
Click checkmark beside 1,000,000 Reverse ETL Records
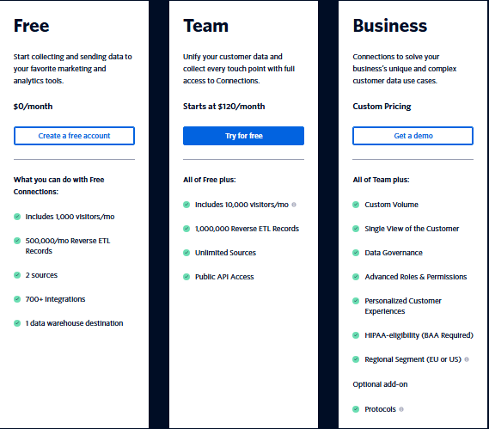coord(186,229)
